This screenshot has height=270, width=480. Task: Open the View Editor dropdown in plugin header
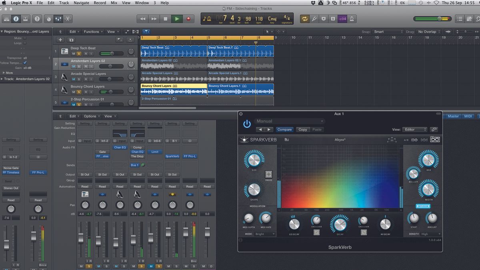[x=415, y=130]
